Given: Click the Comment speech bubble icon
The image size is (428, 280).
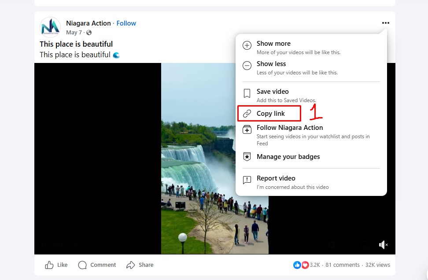Looking at the screenshot, I should [x=82, y=265].
